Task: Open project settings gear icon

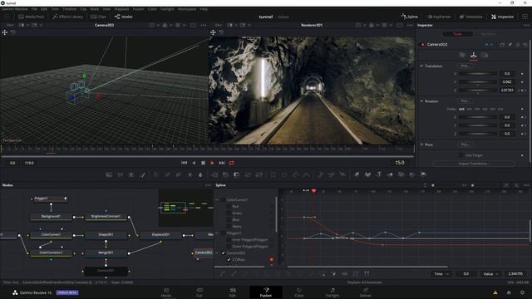Action: [522, 292]
